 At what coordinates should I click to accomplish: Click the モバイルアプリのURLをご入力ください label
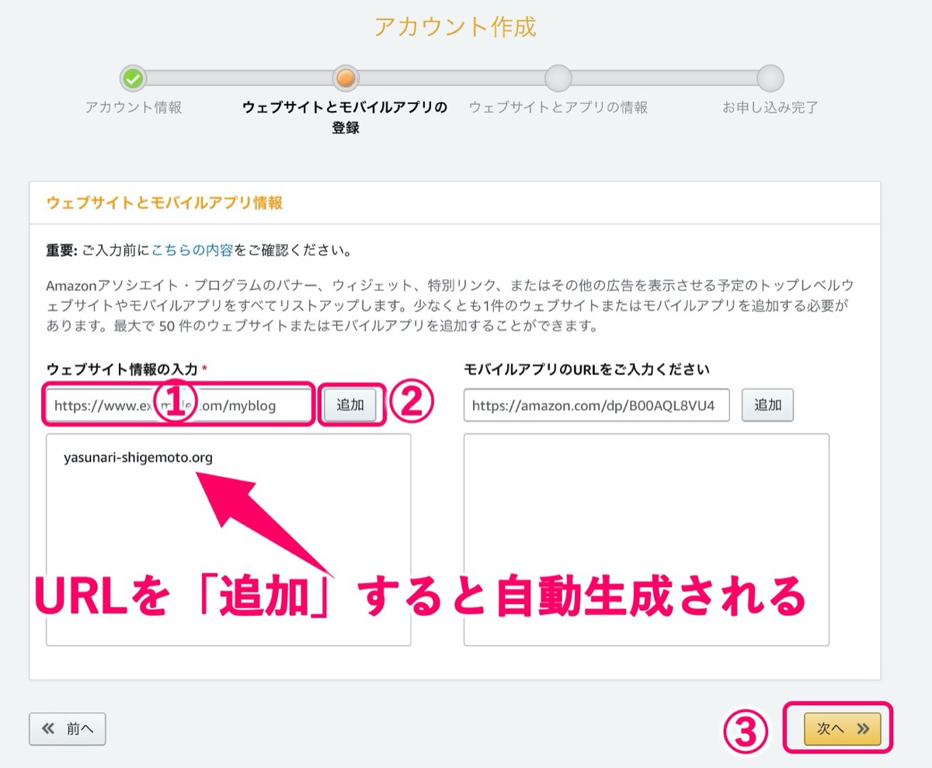pos(587,369)
